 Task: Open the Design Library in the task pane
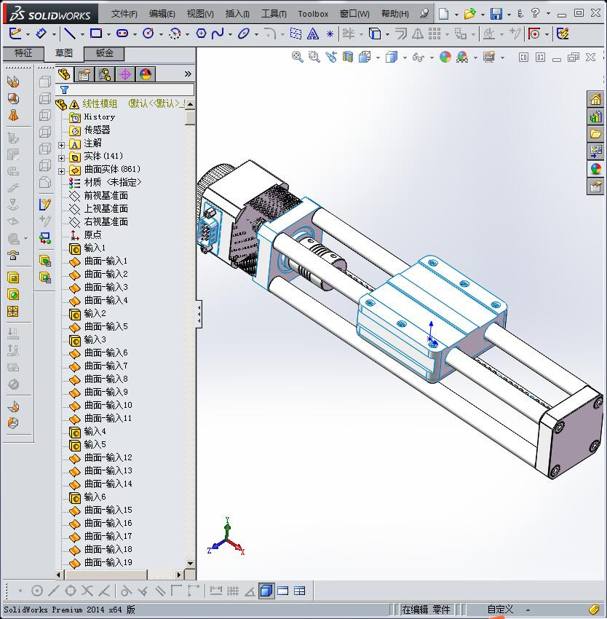coord(595,117)
